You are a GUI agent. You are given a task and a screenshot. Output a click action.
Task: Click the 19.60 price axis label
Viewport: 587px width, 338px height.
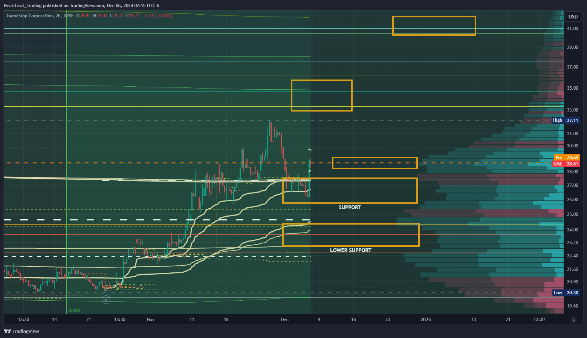point(573,306)
